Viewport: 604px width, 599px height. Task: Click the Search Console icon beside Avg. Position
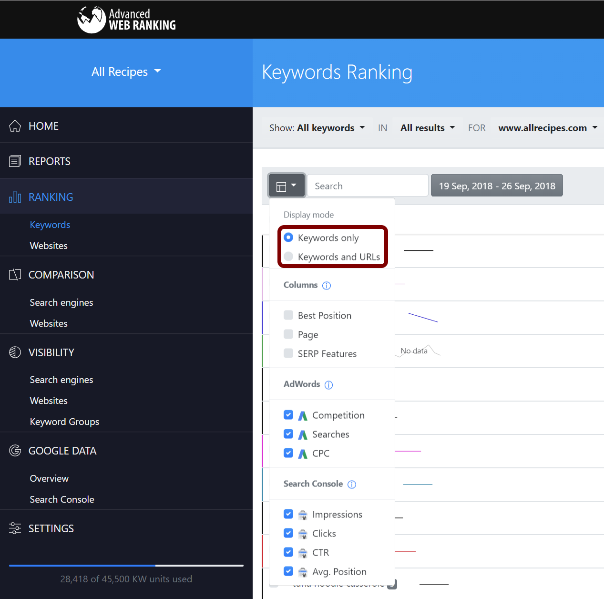tap(303, 572)
